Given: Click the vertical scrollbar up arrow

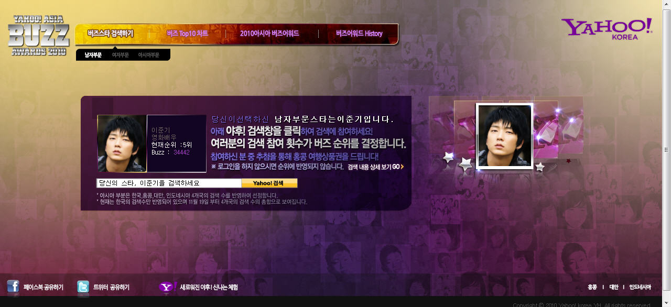Looking at the screenshot, I should 667,5.
